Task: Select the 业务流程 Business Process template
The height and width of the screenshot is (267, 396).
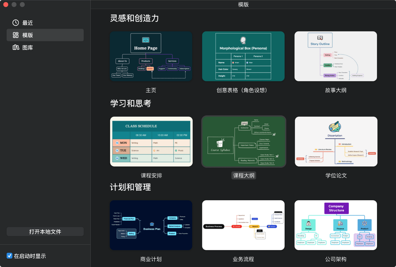Action: click(243, 225)
